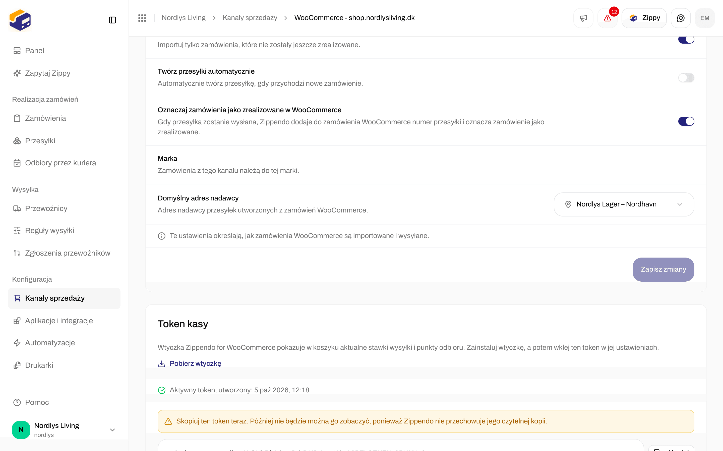Open the EM user avatar menu

click(x=705, y=18)
